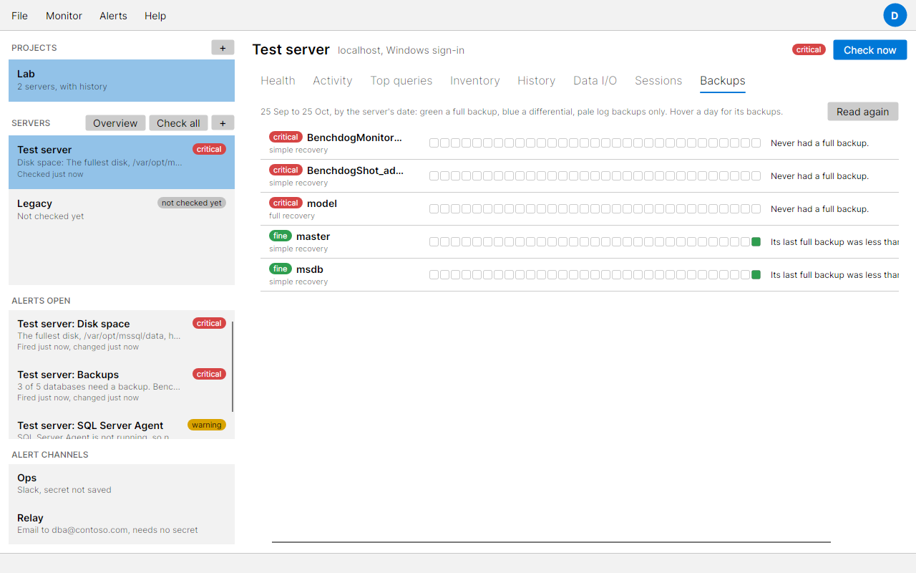Image resolution: width=916 pixels, height=573 pixels.
Task: Click "Never had a full backup." in the model row
Action: (819, 209)
